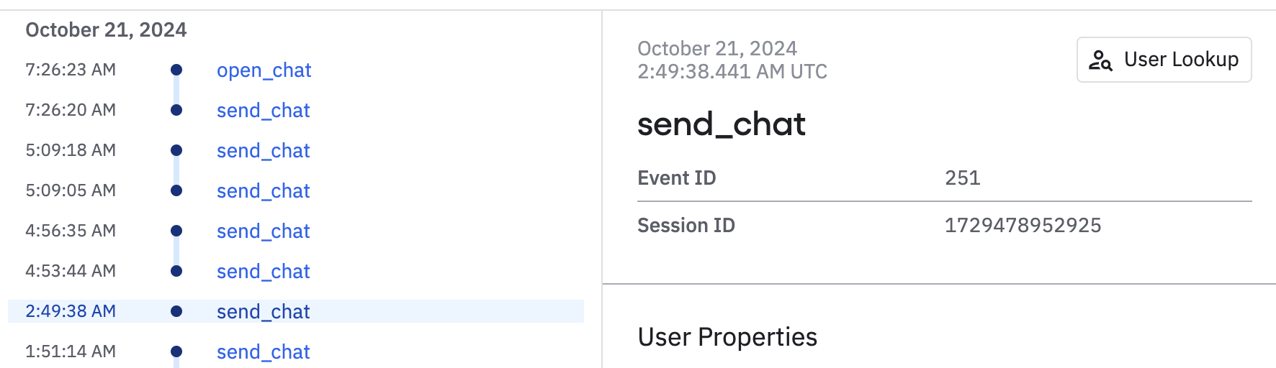Click the timeline dot for 2:49:38 AM
The width and height of the screenshot is (1276, 368).
click(x=176, y=311)
